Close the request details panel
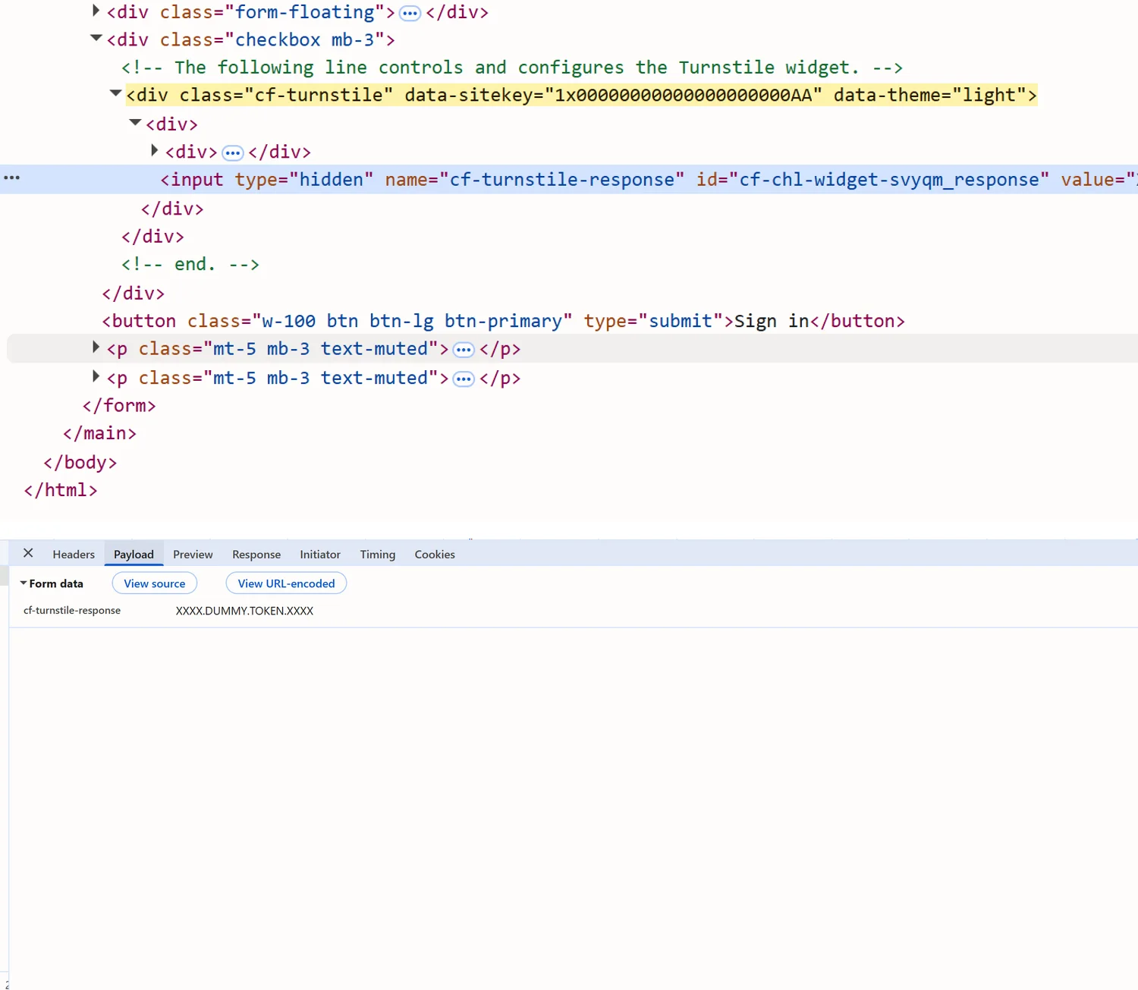 point(28,553)
